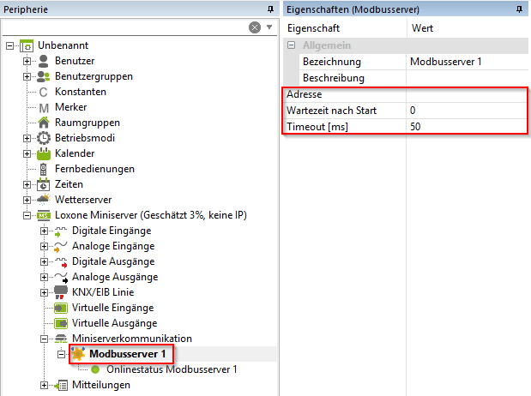Expand the Analoge Ausgänge node
Viewport: 531px width, 396px height.
[x=44, y=277]
